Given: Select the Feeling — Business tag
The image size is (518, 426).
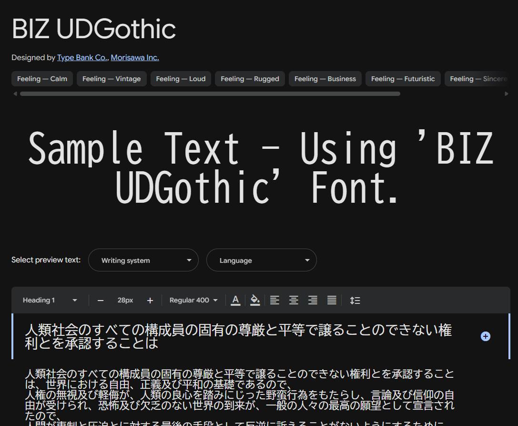Looking at the screenshot, I should pos(325,79).
